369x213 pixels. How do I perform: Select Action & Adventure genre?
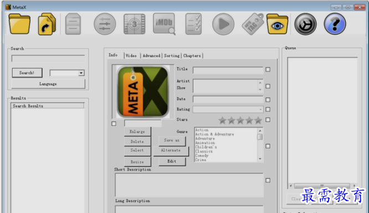[214, 134]
